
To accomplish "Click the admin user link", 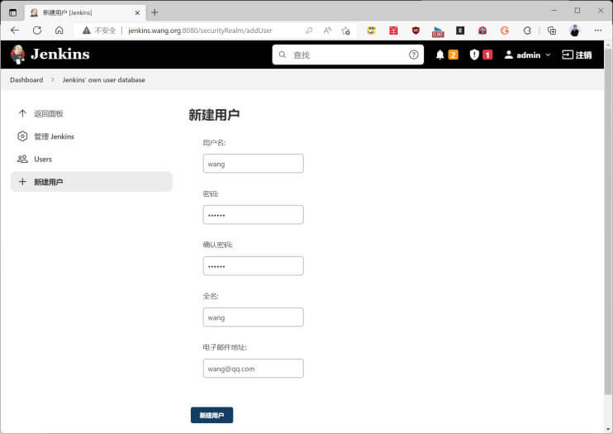I will tap(522, 55).
